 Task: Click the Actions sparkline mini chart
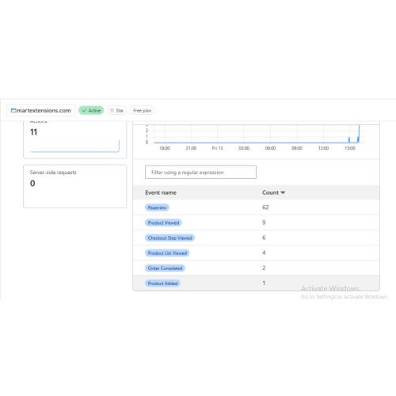[75, 147]
